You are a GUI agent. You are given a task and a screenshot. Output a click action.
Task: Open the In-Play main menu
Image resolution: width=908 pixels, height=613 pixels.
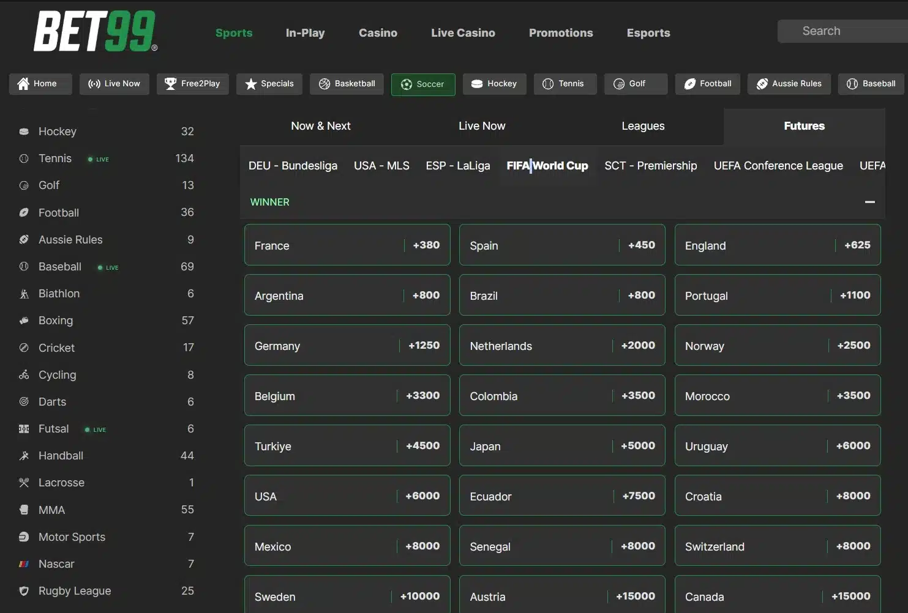click(x=305, y=33)
